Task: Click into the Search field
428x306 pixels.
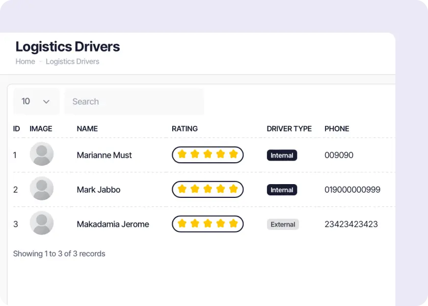Action: (x=134, y=101)
